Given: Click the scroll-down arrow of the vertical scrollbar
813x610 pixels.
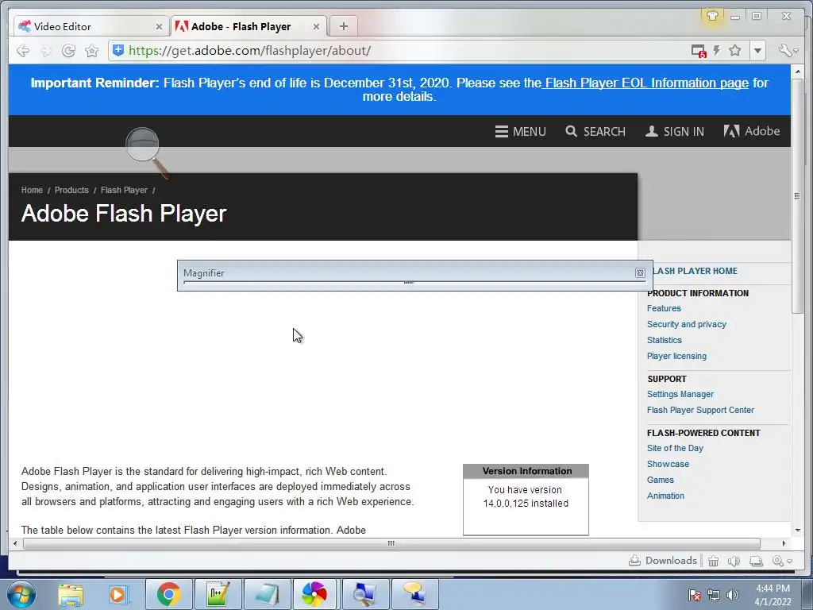Looking at the screenshot, I should 797,530.
